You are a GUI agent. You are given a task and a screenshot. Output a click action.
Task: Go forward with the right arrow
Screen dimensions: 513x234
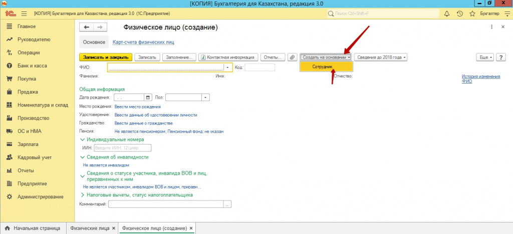(x=100, y=27)
